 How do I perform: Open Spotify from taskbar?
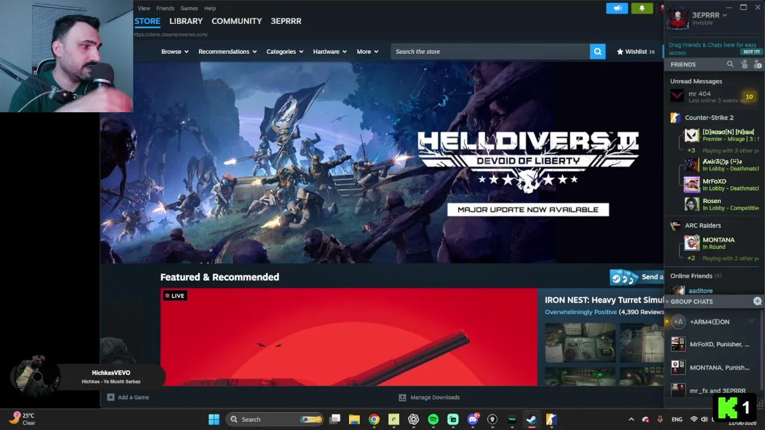(433, 419)
